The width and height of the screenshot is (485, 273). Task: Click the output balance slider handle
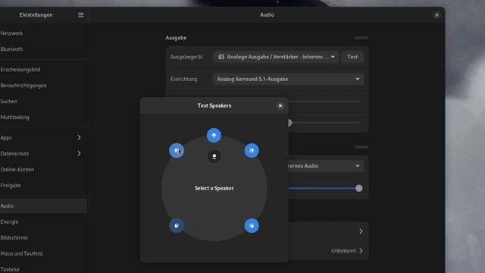289,123
